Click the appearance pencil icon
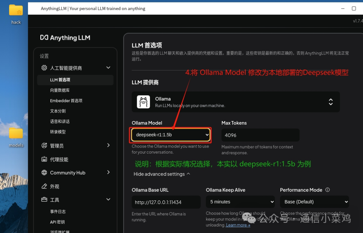This screenshot has height=233, width=363. [44, 186]
